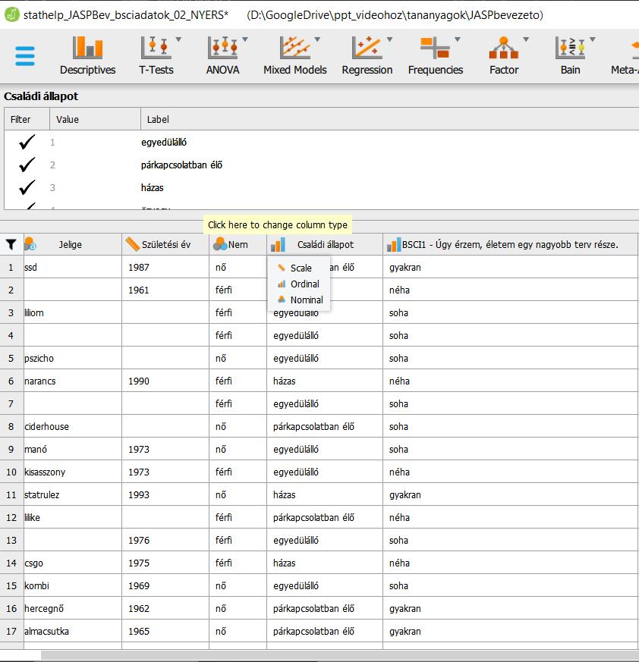Expand the Frequencies dropdown arrow

click(458, 39)
